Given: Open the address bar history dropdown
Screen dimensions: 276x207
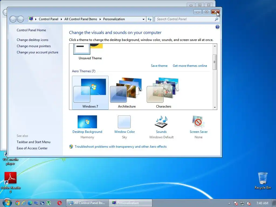Looking at the screenshot, I should [143, 19].
